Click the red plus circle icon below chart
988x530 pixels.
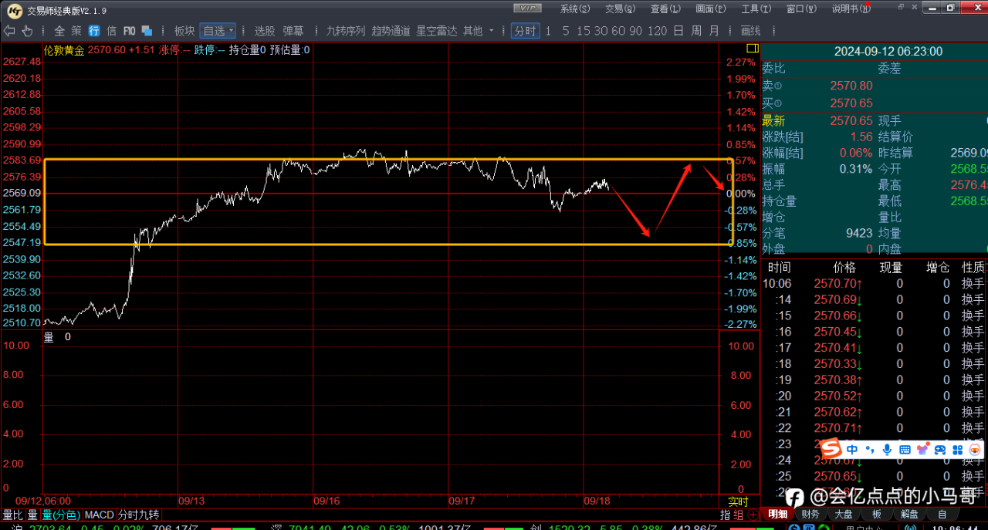coord(753,515)
